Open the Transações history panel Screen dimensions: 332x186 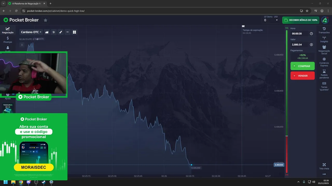pos(324,30)
